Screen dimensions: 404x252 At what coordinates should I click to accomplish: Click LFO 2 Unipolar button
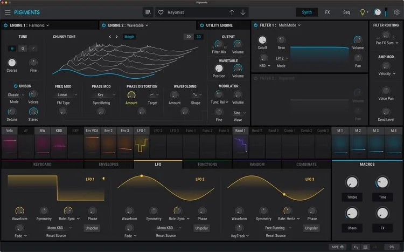[201, 228]
